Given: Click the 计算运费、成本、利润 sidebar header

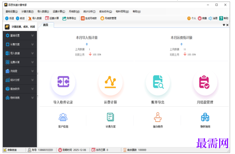Looking at the screenshot, I should tap(20, 27).
